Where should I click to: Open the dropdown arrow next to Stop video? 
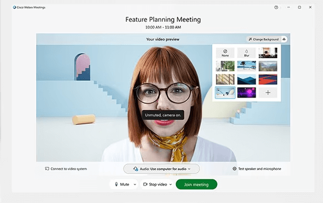(170, 185)
